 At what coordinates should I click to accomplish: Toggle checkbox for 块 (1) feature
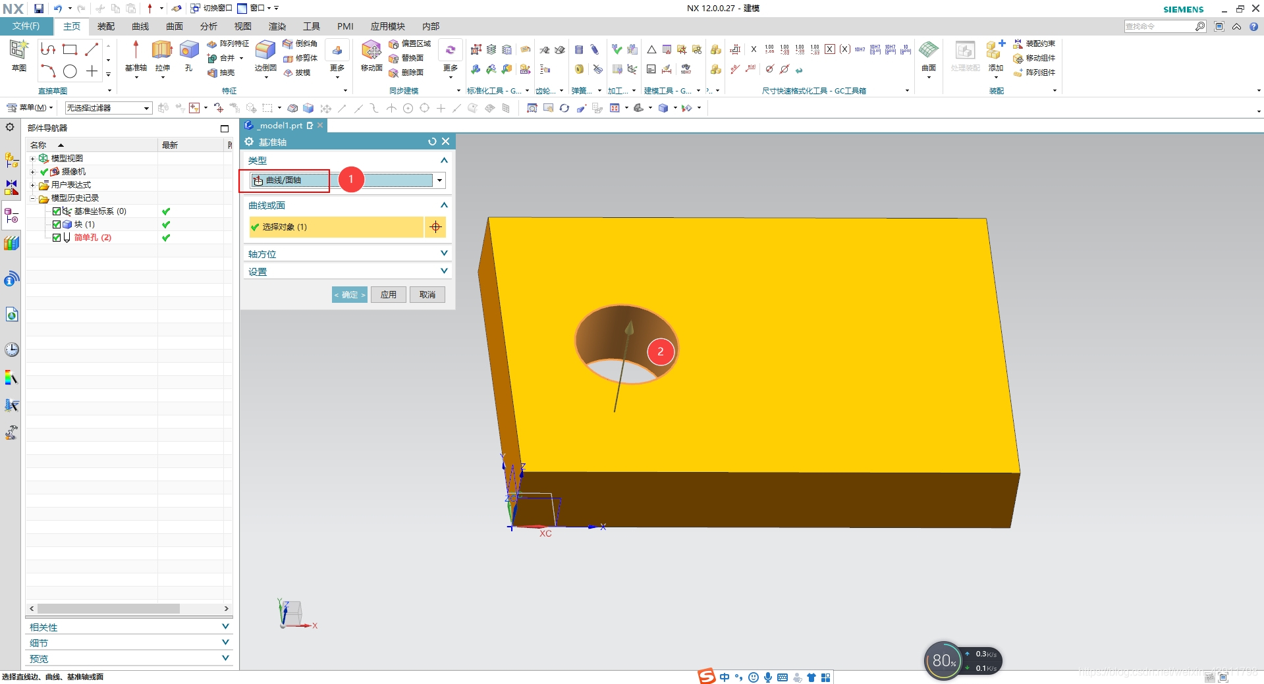coord(57,224)
